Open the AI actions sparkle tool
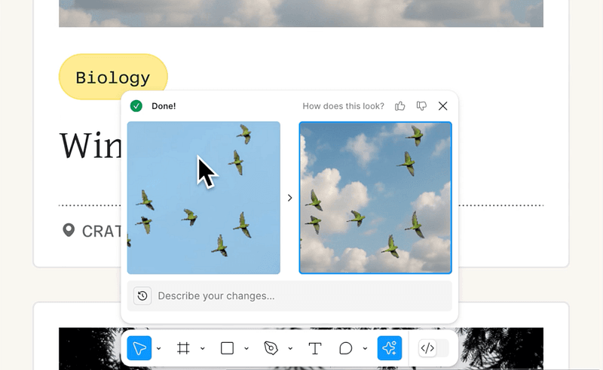Screen dimensions: 603x370 point(390,348)
